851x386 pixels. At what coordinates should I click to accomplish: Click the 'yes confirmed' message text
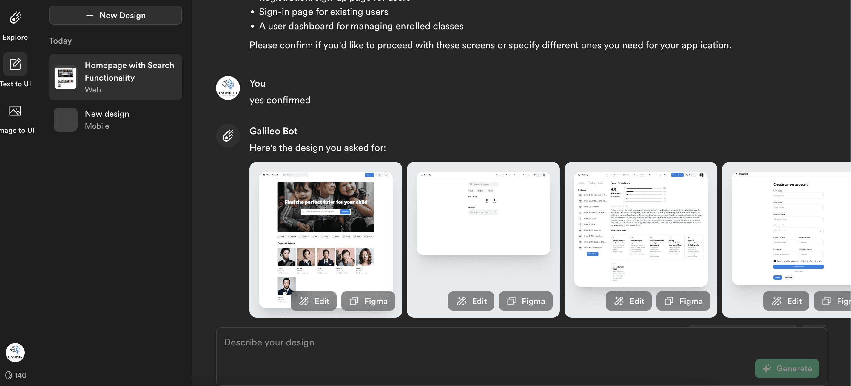[x=280, y=100]
